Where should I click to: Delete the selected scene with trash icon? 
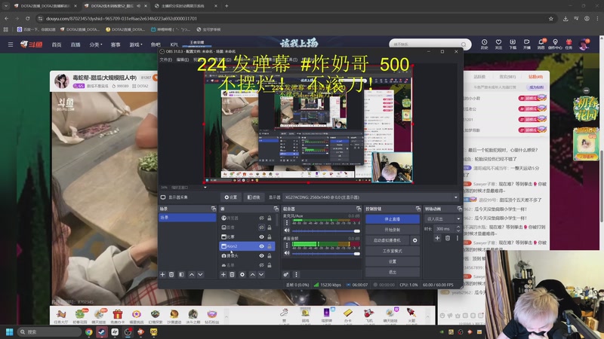click(x=171, y=274)
